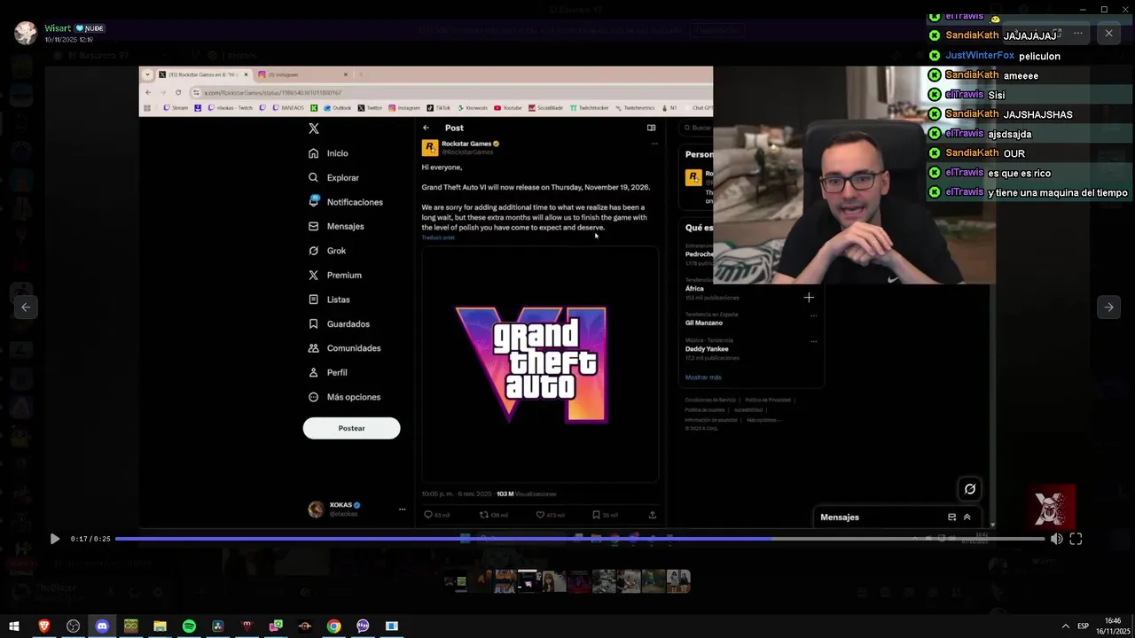Click the GTA VI logo image in the post
This screenshot has height=638, width=1135.
tap(540, 364)
